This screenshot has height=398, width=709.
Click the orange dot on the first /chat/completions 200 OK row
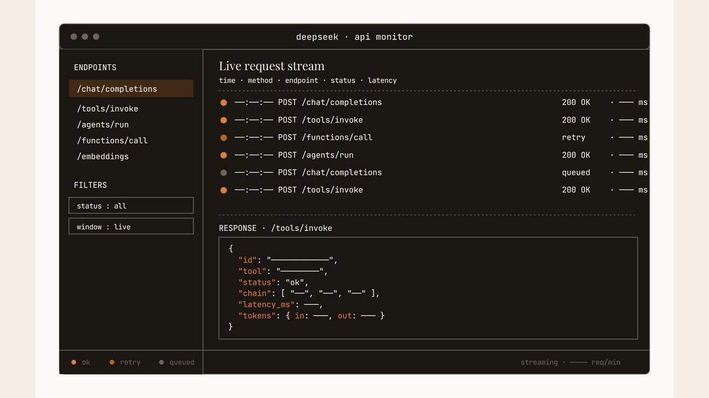(223, 103)
